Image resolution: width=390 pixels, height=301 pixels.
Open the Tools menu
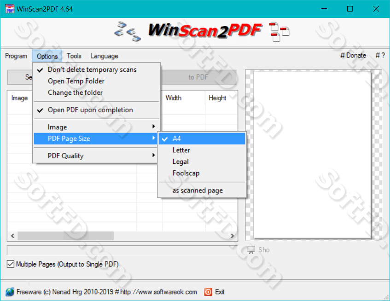74,56
